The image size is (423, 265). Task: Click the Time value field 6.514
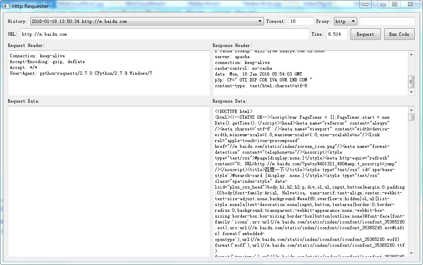(337, 34)
